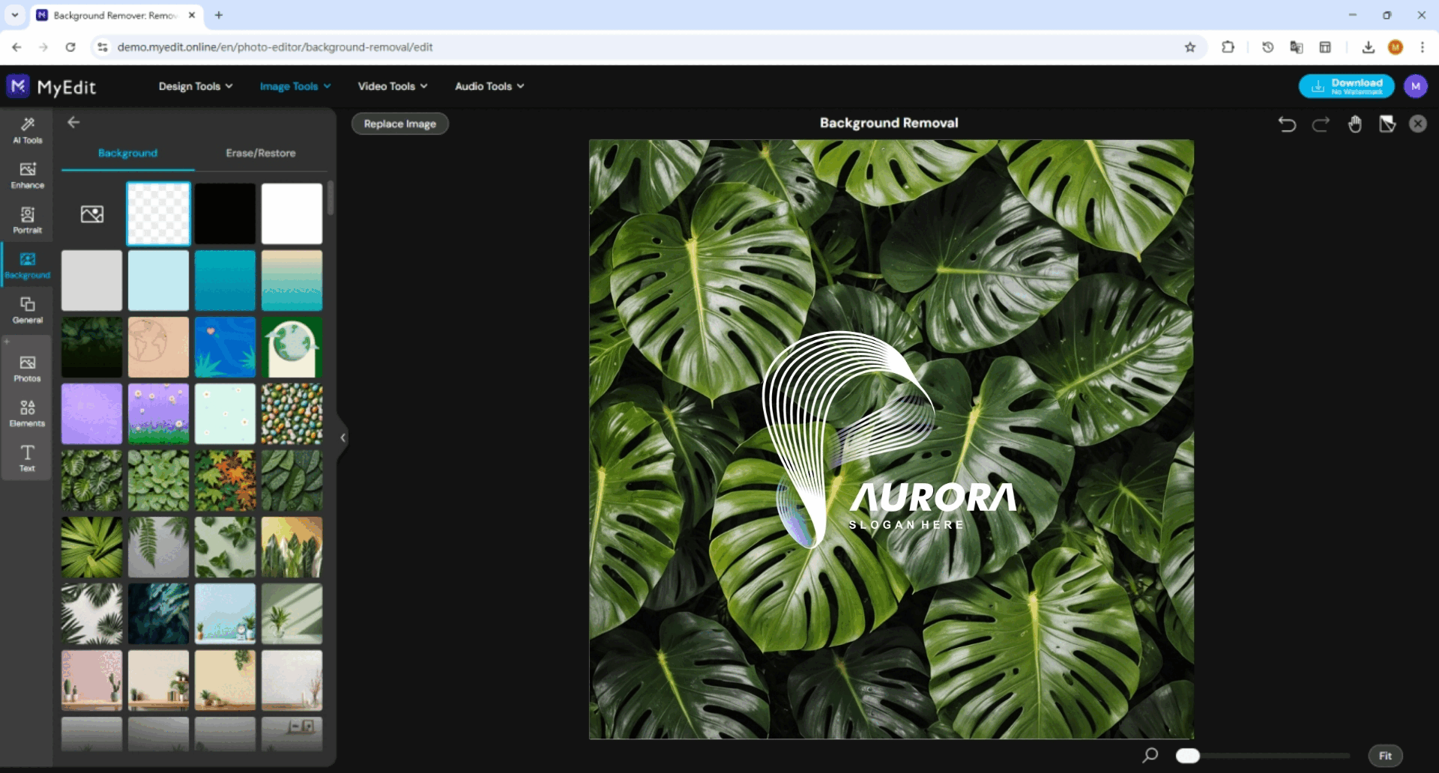Upload a custom background image
Screen dimensions: 1439x773
[92, 214]
